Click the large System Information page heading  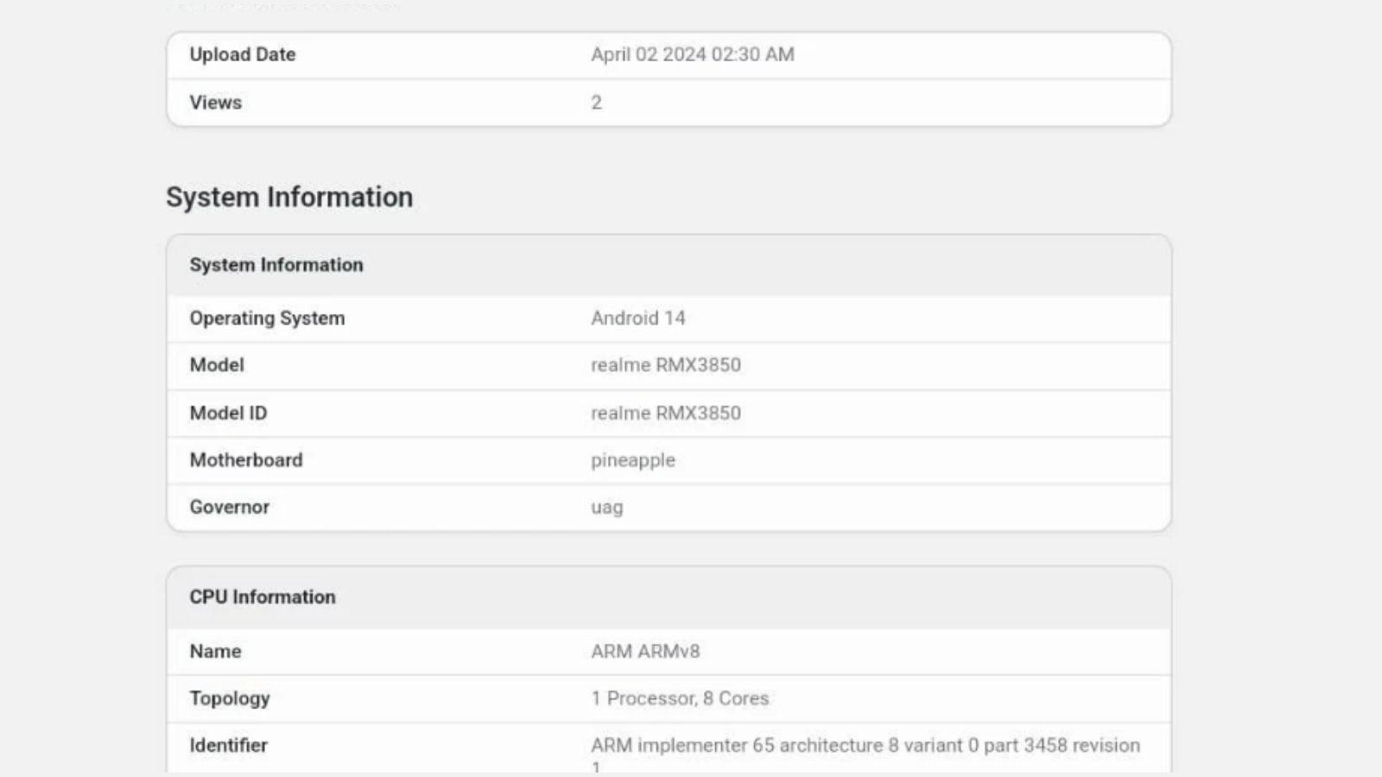(289, 197)
